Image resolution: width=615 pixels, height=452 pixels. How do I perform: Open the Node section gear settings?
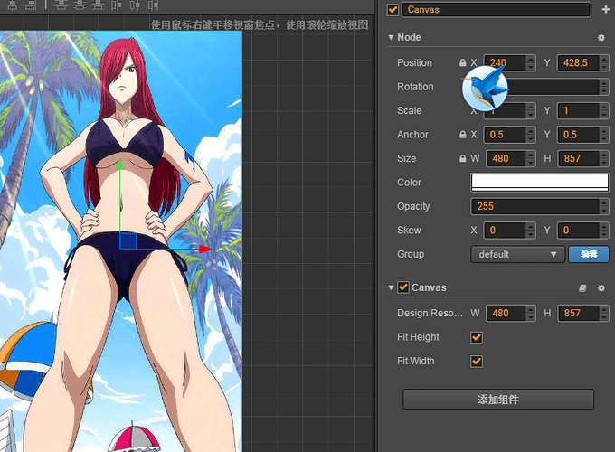click(x=601, y=38)
